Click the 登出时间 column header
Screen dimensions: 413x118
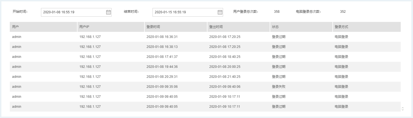point(216,27)
